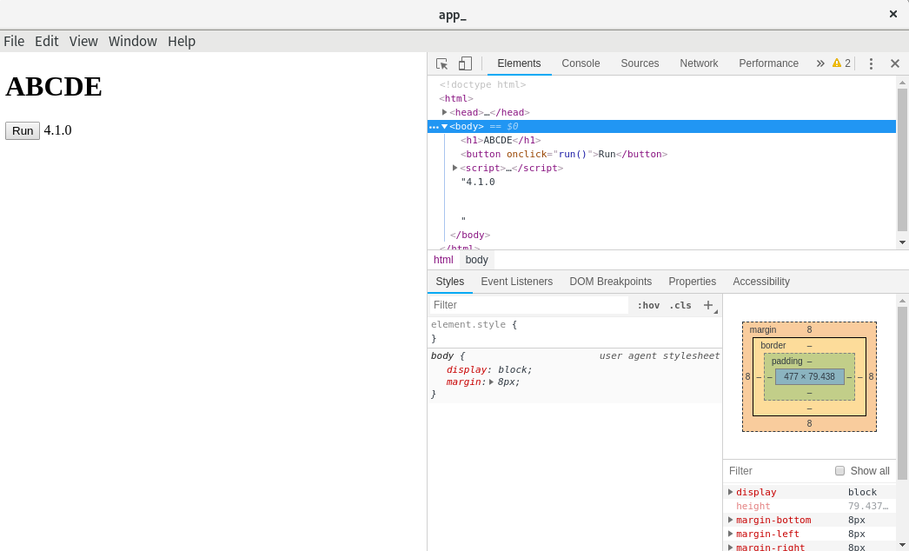The height and width of the screenshot is (551, 909).
Task: Show more DevTools tabs chevron
Action: [820, 63]
